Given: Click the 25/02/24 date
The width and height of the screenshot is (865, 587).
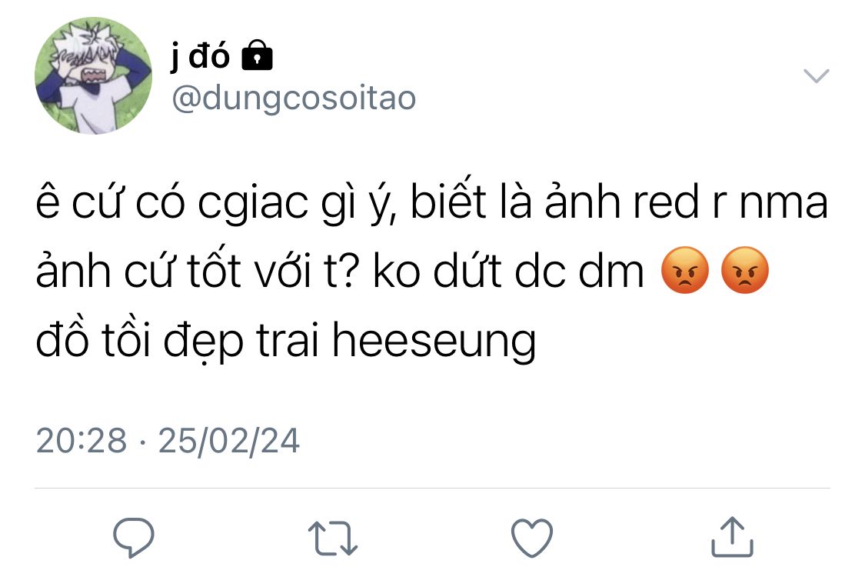Looking at the screenshot, I should (229, 441).
